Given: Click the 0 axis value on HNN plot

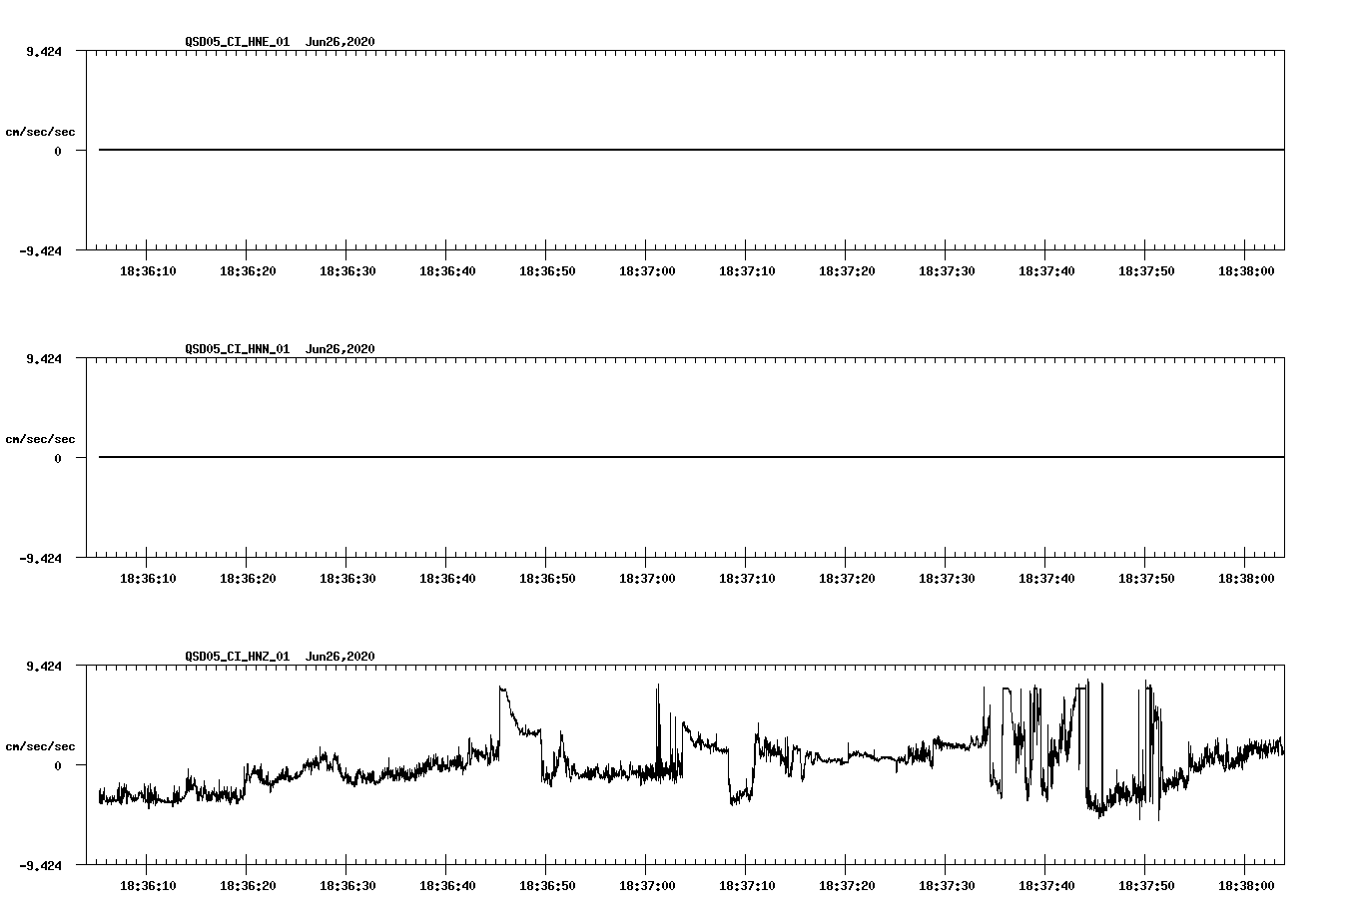Looking at the screenshot, I should 58,459.
